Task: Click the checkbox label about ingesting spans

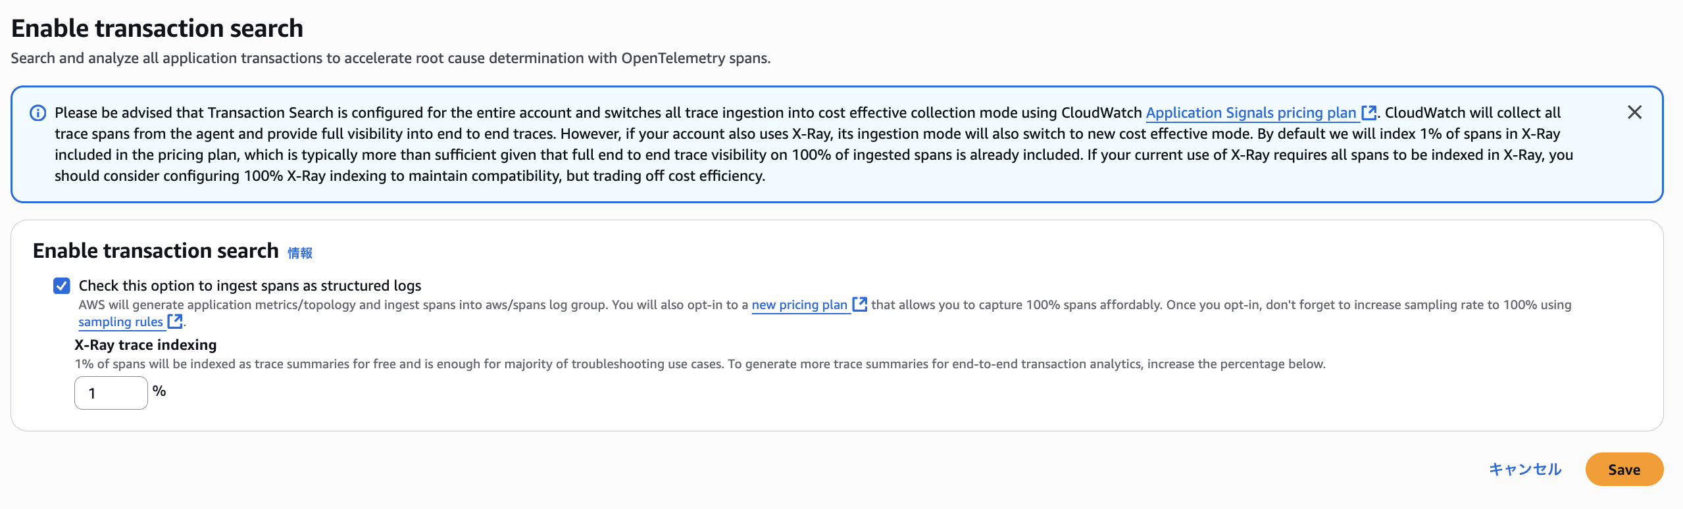Action: [x=250, y=285]
